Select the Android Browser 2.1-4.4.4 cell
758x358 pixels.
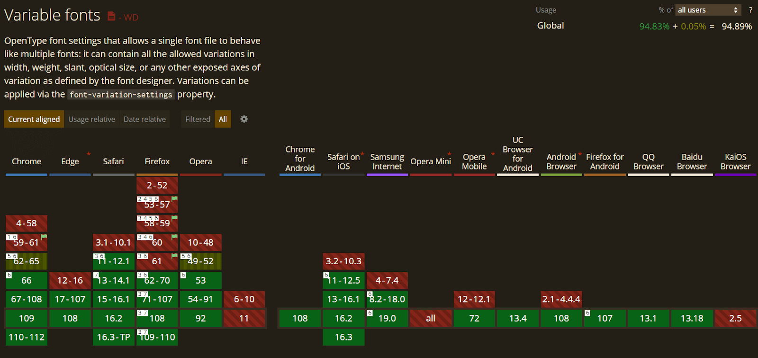561,299
